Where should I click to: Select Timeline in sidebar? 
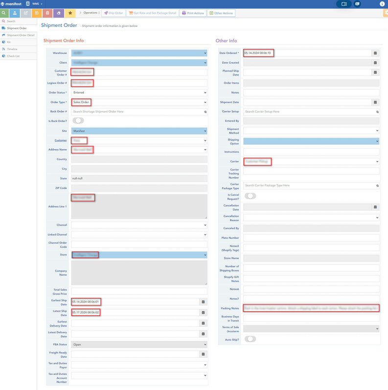pyautogui.click(x=19, y=49)
